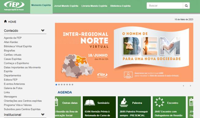Select the last carousel dot indicator
The image size is (200, 118).
[x=72, y=84]
